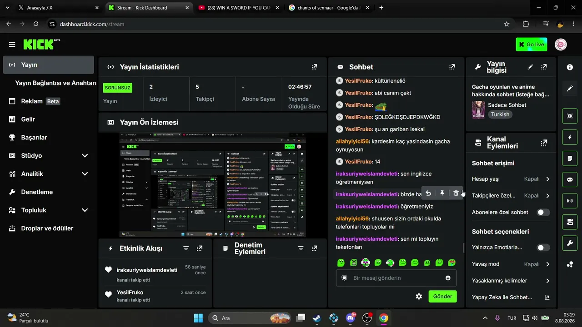Click the stream preview thumbnail
The width and height of the screenshot is (582, 327).
pyautogui.click(x=212, y=185)
